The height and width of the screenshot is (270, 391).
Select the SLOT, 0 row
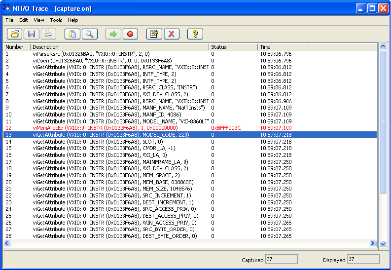click(x=190, y=142)
